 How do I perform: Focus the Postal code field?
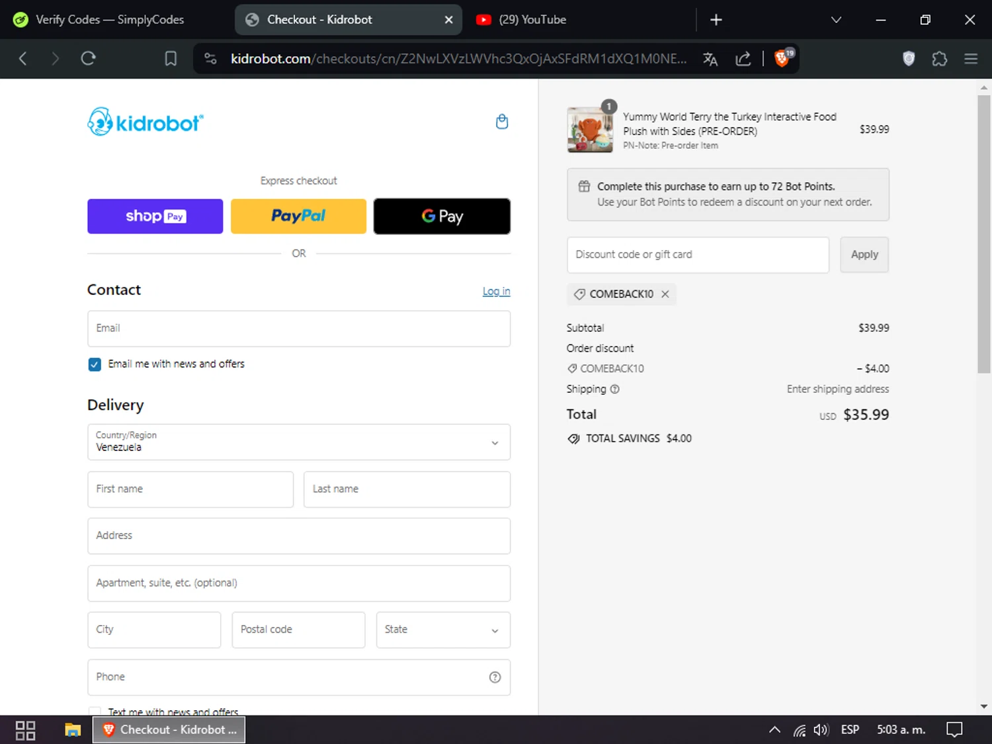point(298,630)
